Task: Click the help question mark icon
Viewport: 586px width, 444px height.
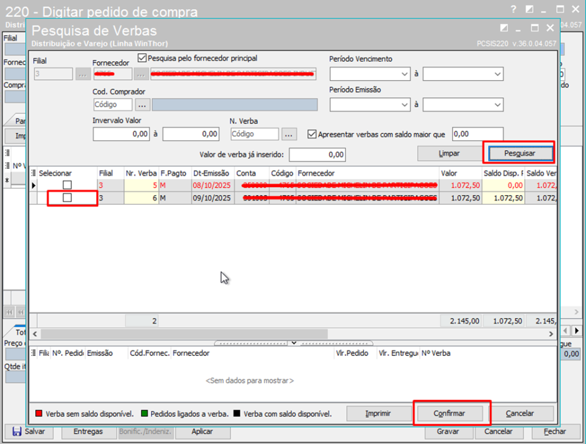Action: [x=513, y=9]
